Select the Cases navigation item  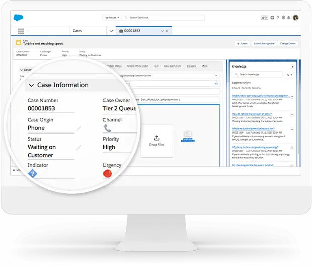coord(77,31)
